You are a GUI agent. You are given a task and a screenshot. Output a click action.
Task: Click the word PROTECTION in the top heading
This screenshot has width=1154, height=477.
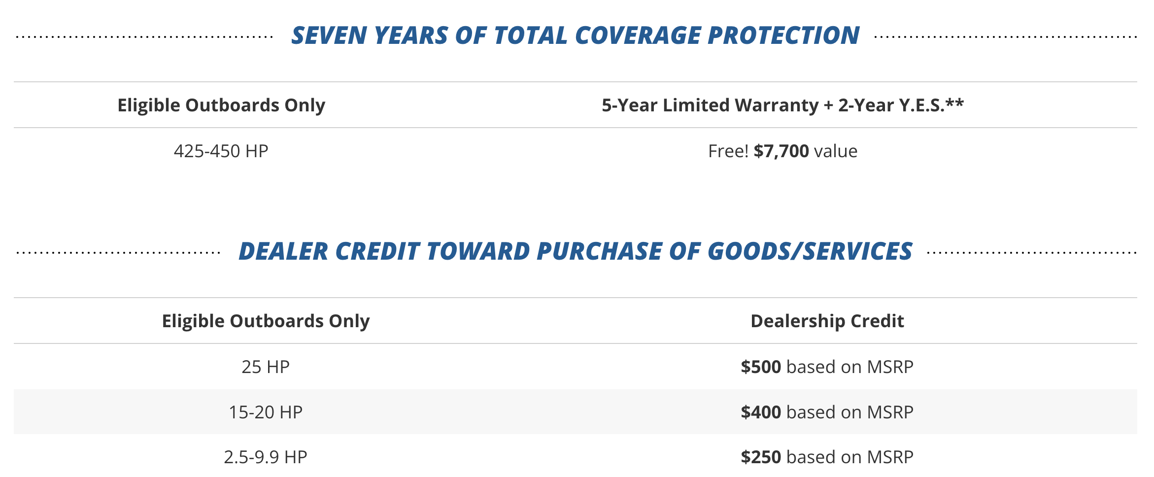point(783,36)
